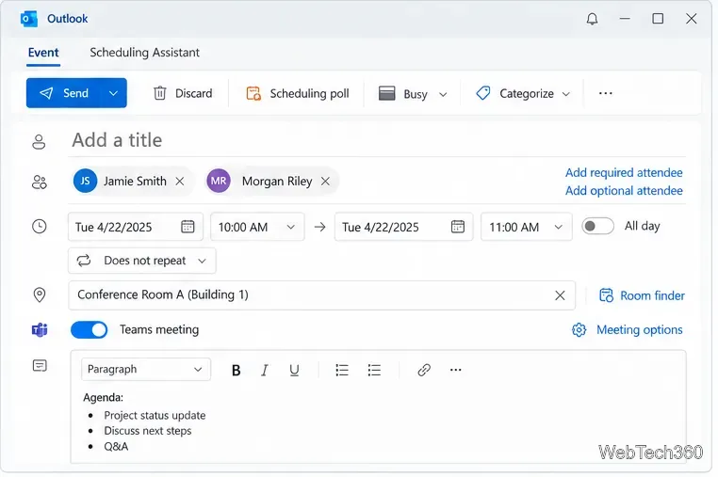Apply first bulleted list button
Viewport: 718px width, 477px height.
click(x=342, y=370)
